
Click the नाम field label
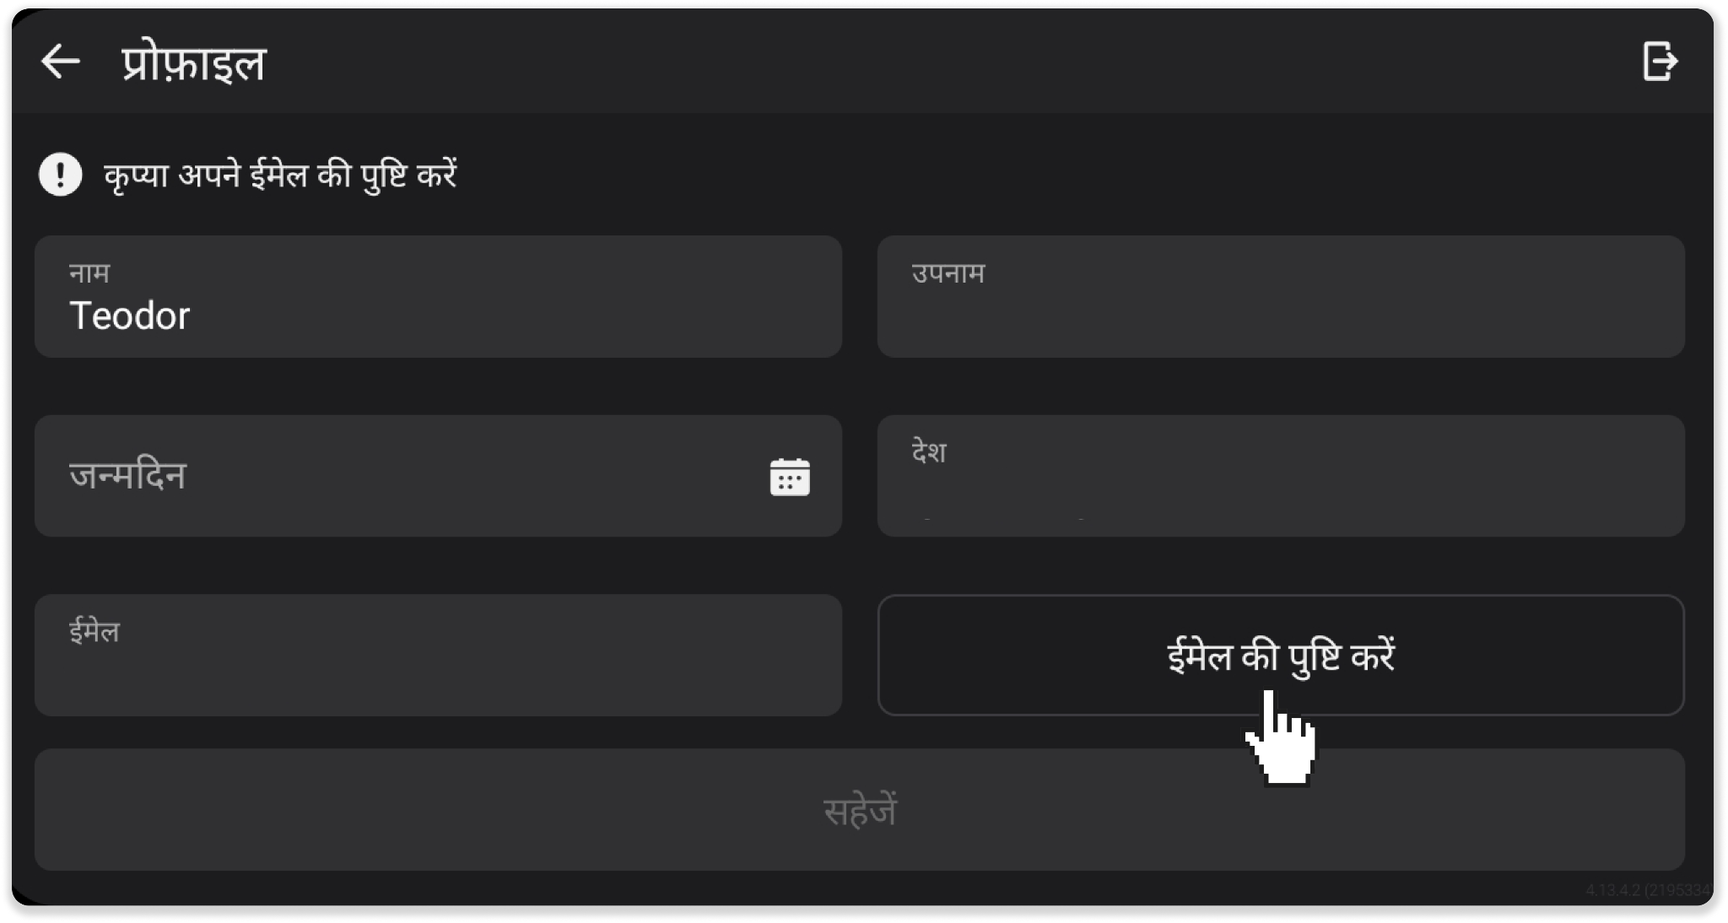[x=89, y=273]
